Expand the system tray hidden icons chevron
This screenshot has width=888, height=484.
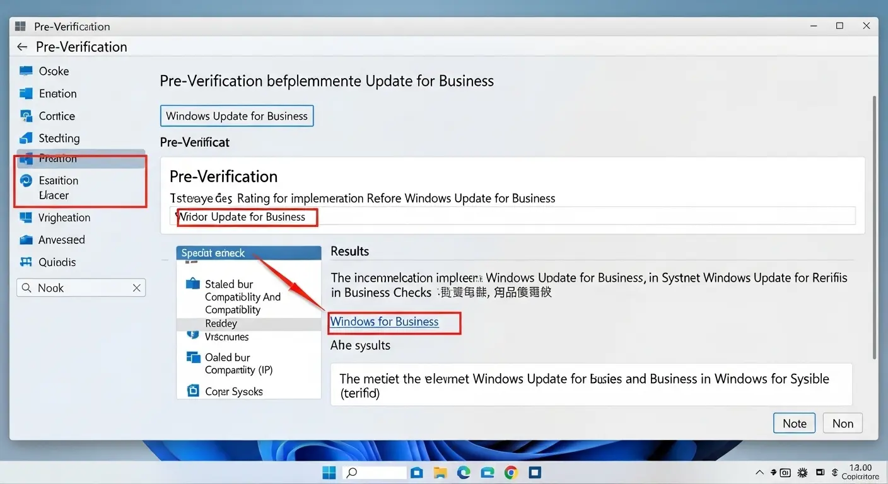759,472
